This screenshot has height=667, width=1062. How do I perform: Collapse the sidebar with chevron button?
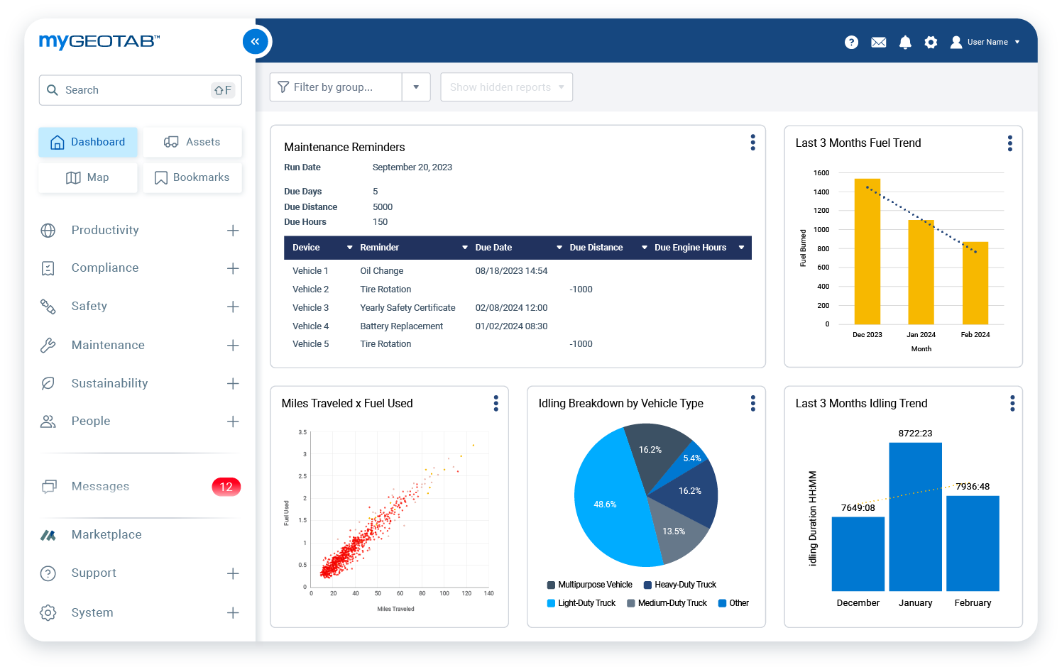pos(256,41)
